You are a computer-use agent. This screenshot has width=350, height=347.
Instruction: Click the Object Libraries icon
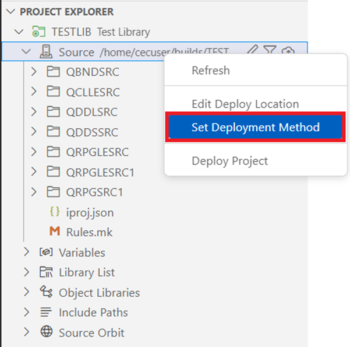(46, 292)
